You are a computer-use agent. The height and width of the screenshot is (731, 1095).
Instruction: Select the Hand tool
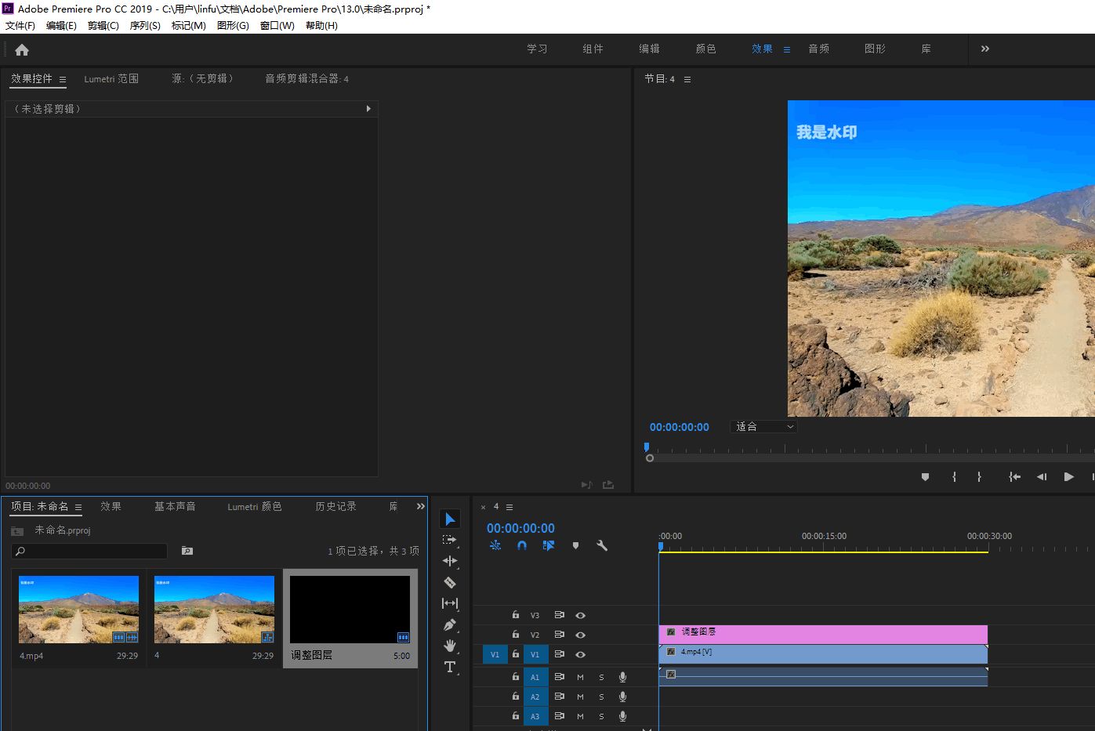coord(450,646)
